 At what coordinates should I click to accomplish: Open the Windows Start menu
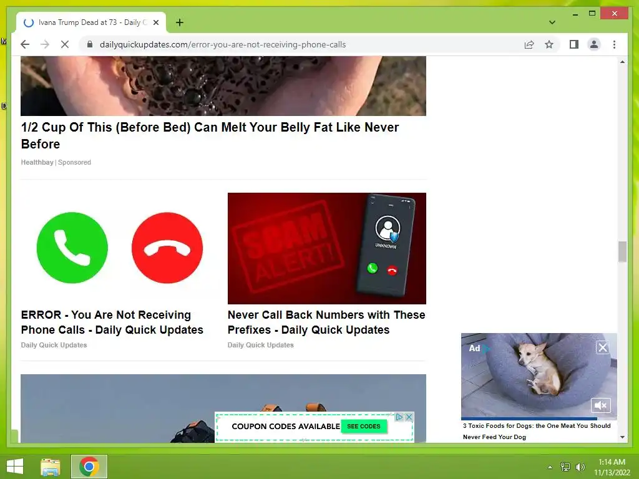tap(15, 467)
